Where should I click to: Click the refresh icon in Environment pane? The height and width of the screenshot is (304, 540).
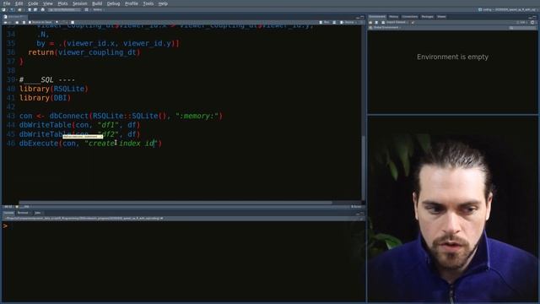click(x=532, y=23)
